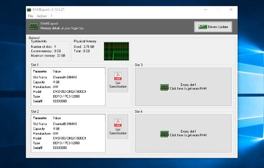The image size is (264, 168).
Task: Click the physical memory usage graph
Action: 116,51
